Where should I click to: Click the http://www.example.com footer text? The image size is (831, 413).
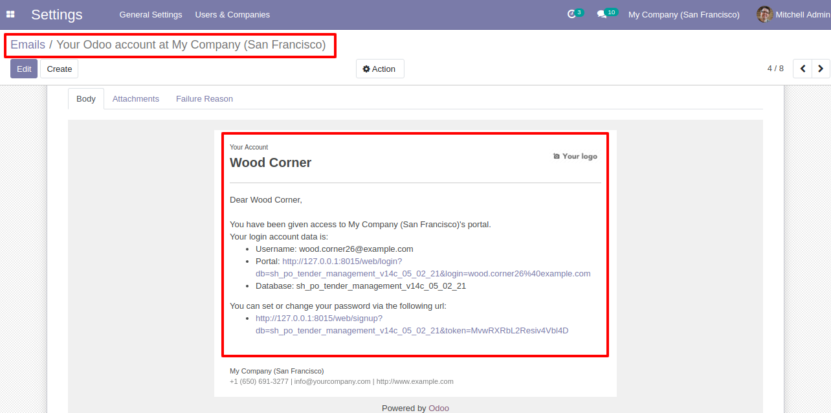(415, 381)
